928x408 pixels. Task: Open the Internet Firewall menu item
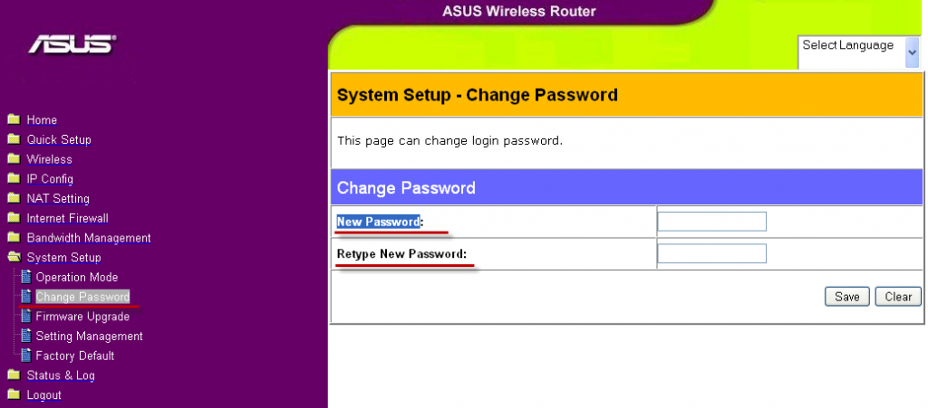pos(67,218)
